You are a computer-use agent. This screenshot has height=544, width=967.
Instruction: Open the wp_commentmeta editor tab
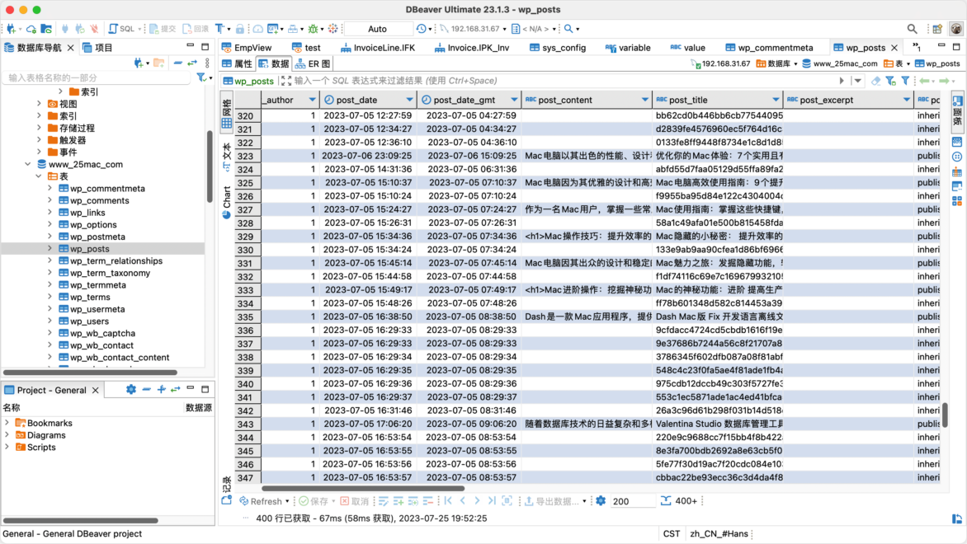click(x=769, y=48)
